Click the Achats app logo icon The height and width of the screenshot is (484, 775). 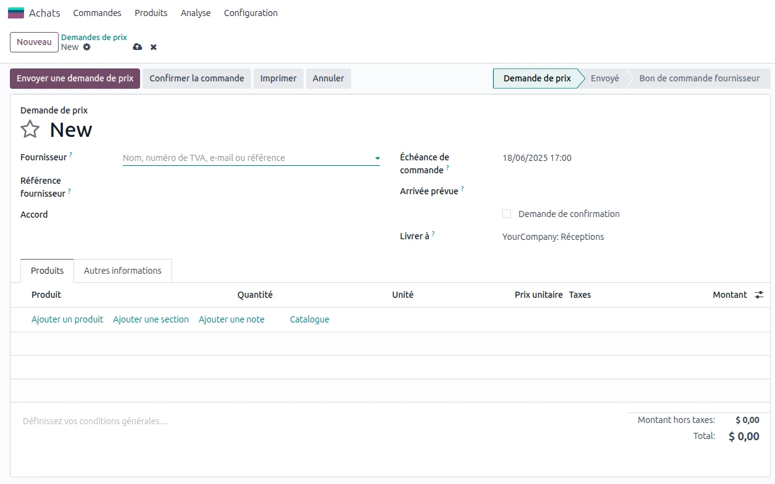(x=15, y=13)
